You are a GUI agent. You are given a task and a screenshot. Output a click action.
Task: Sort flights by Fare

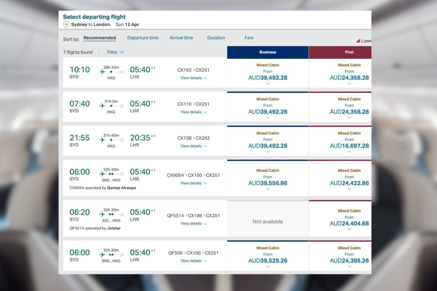[x=249, y=38]
